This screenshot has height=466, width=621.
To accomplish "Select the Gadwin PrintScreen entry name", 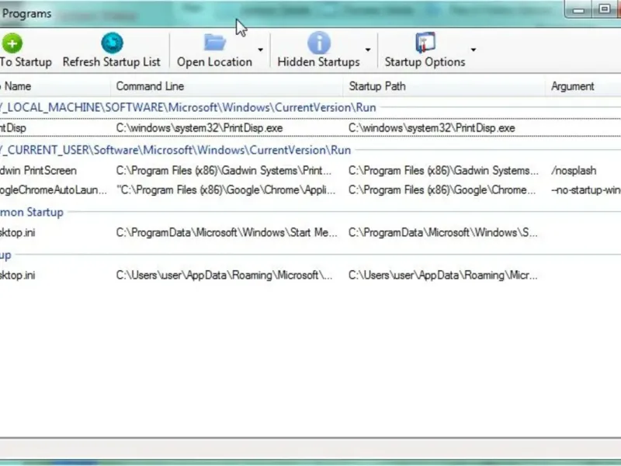I will coord(38,170).
